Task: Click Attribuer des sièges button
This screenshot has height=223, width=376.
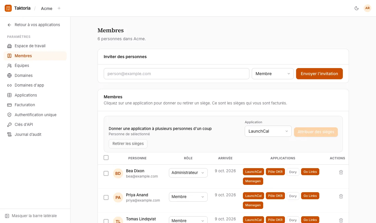Action: (316, 132)
